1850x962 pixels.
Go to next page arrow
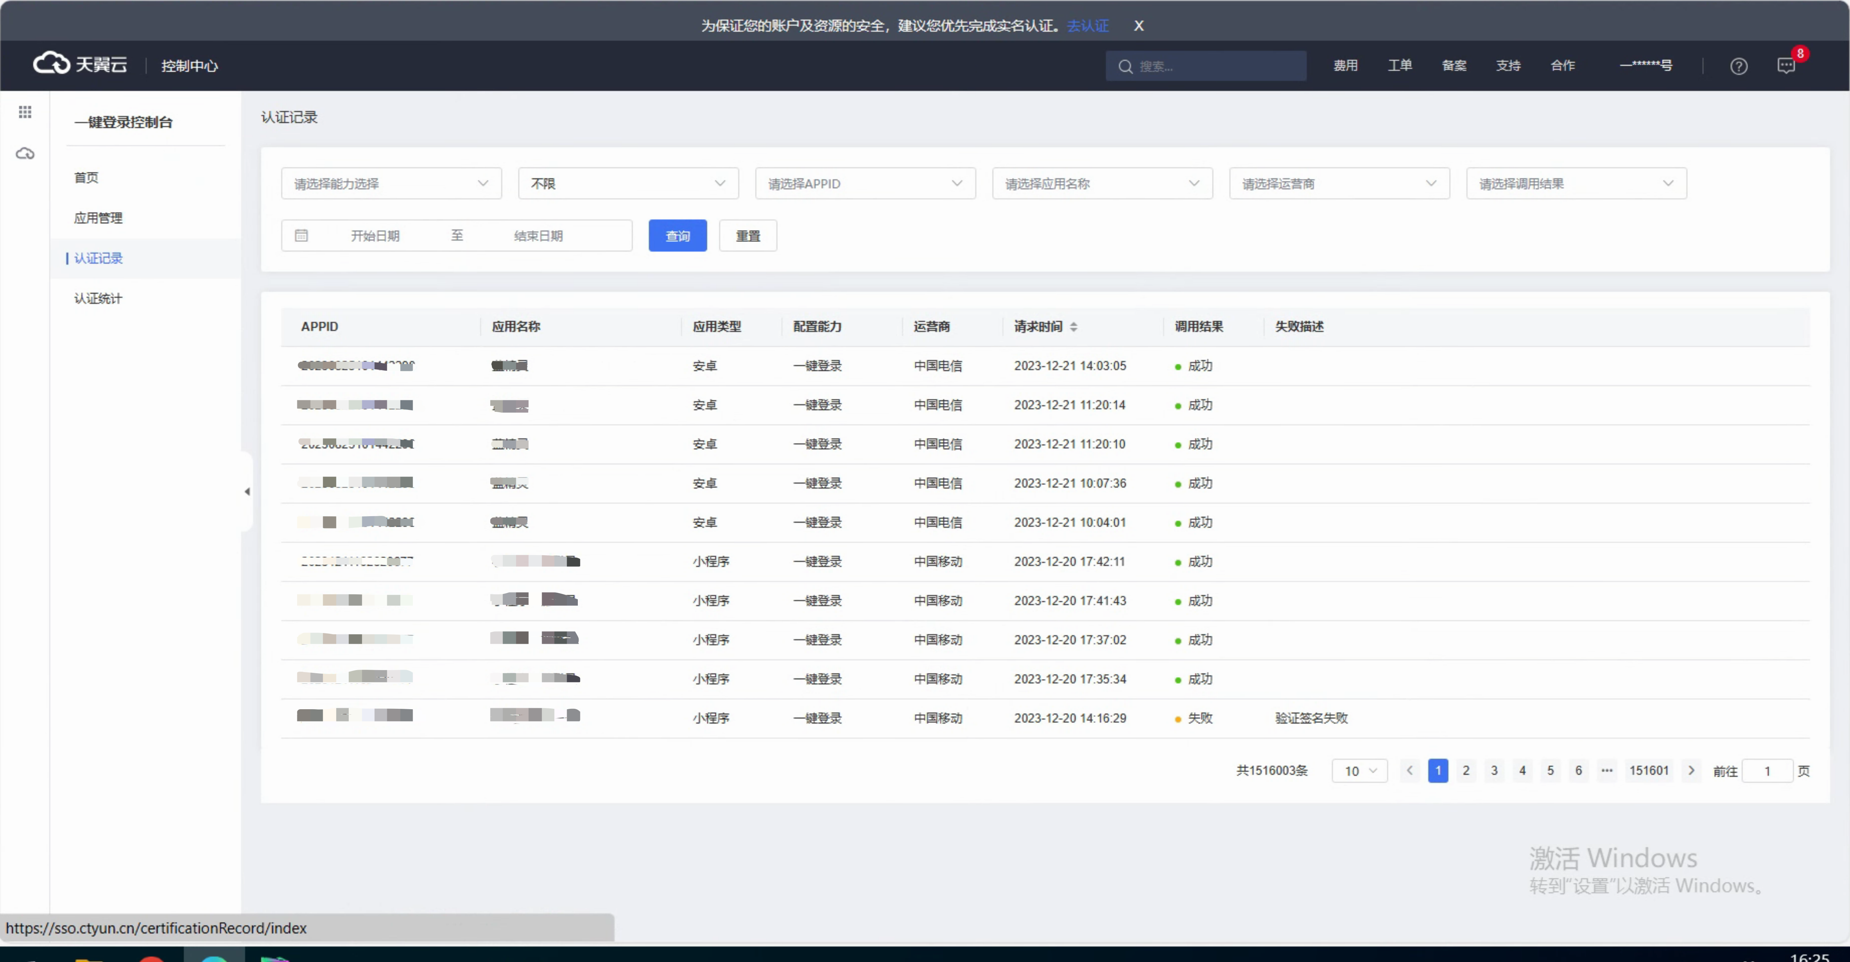pyautogui.click(x=1690, y=770)
